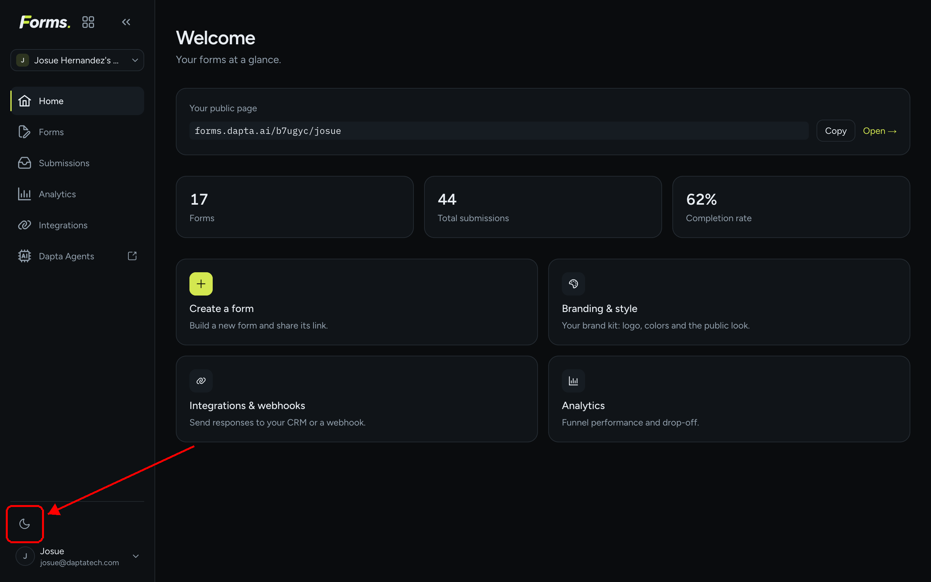Click the Forms logo
The width and height of the screenshot is (931, 582).
pos(45,22)
